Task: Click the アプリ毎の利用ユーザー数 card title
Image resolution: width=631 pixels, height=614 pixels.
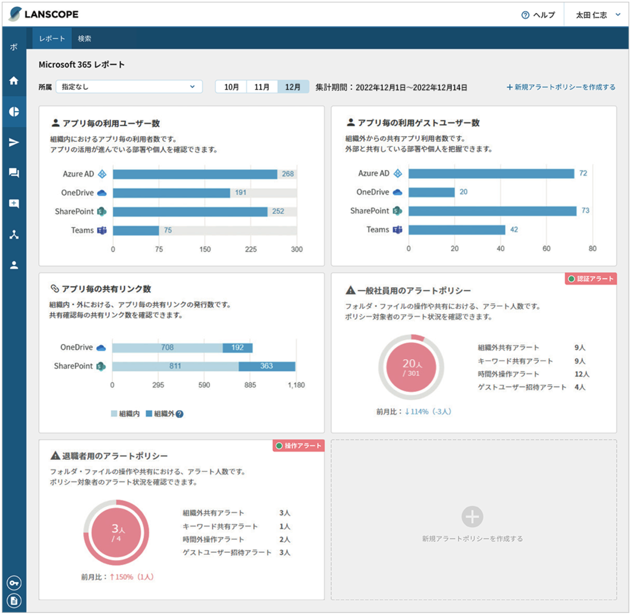Action: click(x=111, y=123)
